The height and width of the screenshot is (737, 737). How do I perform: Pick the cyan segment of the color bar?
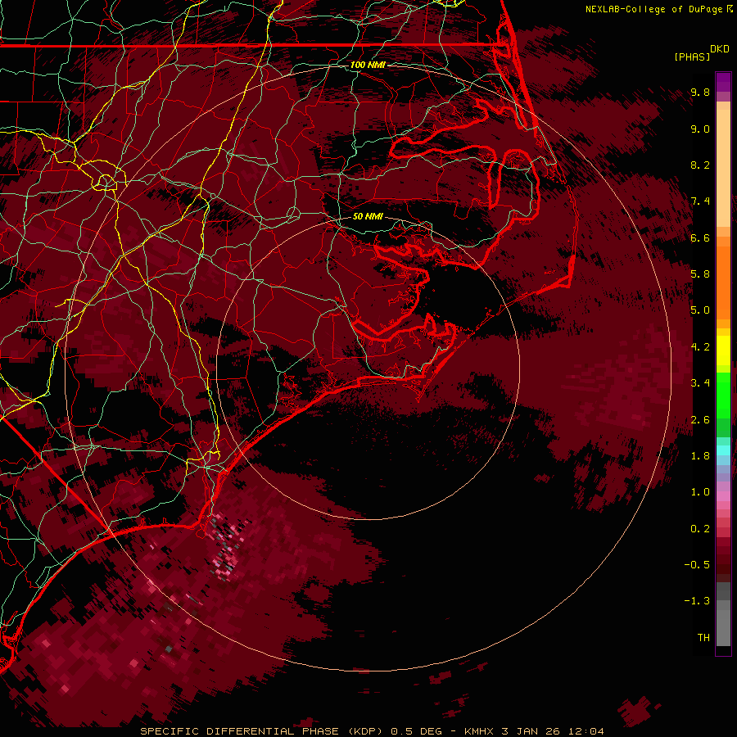click(723, 450)
